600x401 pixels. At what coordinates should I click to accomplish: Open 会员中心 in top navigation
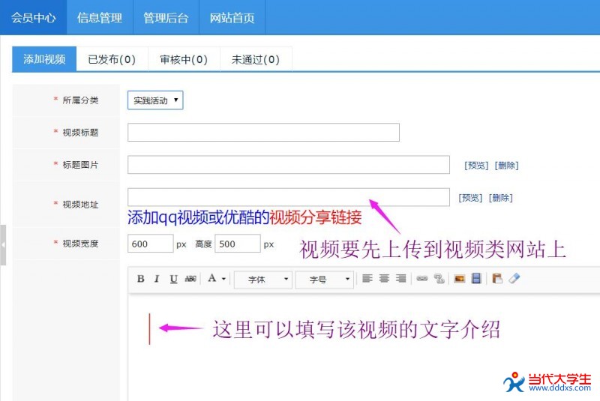tap(33, 17)
